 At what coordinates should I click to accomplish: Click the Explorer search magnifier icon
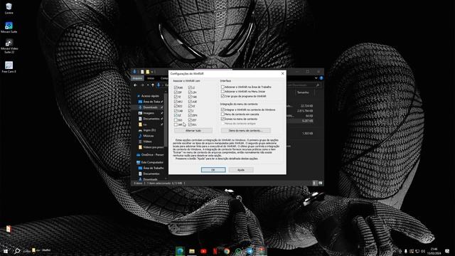pyautogui.click(x=318, y=85)
